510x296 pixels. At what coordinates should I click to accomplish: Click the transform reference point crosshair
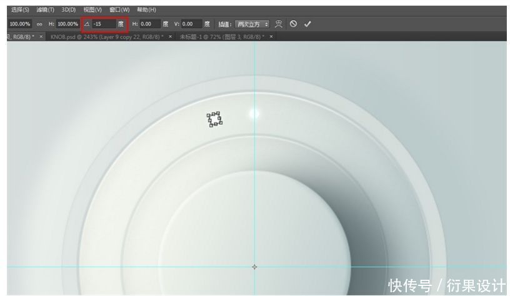254,267
